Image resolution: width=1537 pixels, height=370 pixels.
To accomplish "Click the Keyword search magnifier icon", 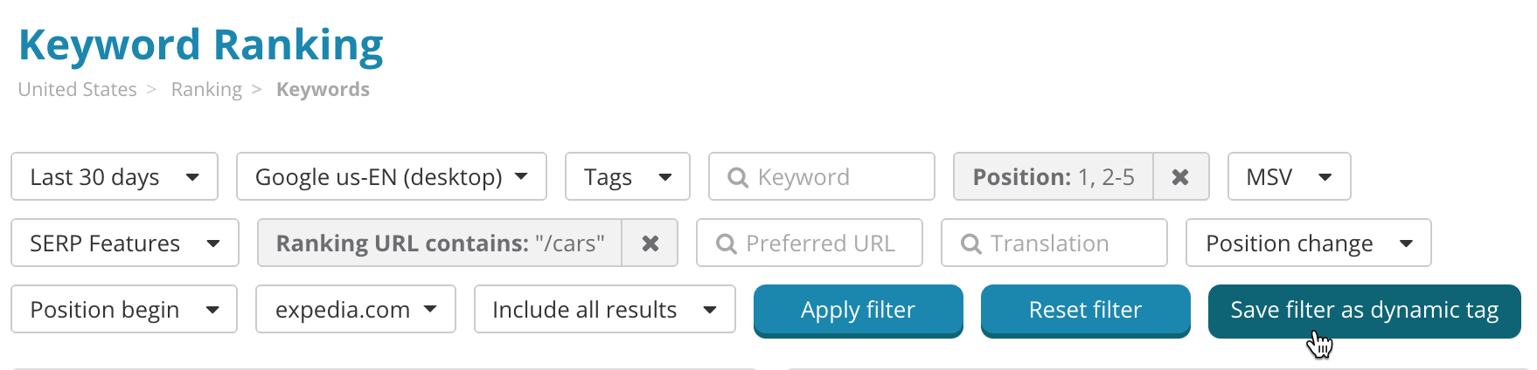I will tap(738, 177).
